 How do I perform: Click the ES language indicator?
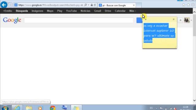coord(151,108)
